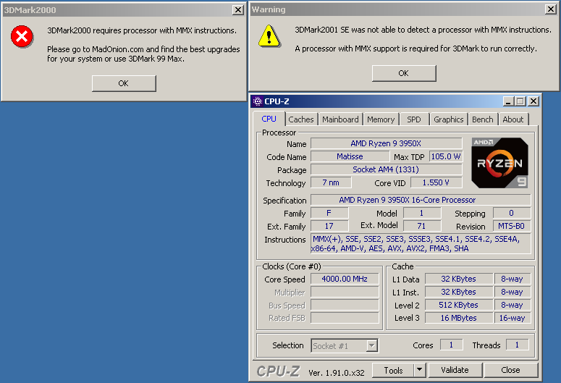561x383 pixels.
Task: Click the L1 Data size 32 KBytes
Action: 459,279
